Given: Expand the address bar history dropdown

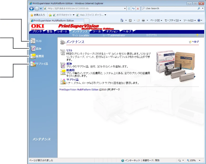Looking at the screenshot, I should 125,8.
